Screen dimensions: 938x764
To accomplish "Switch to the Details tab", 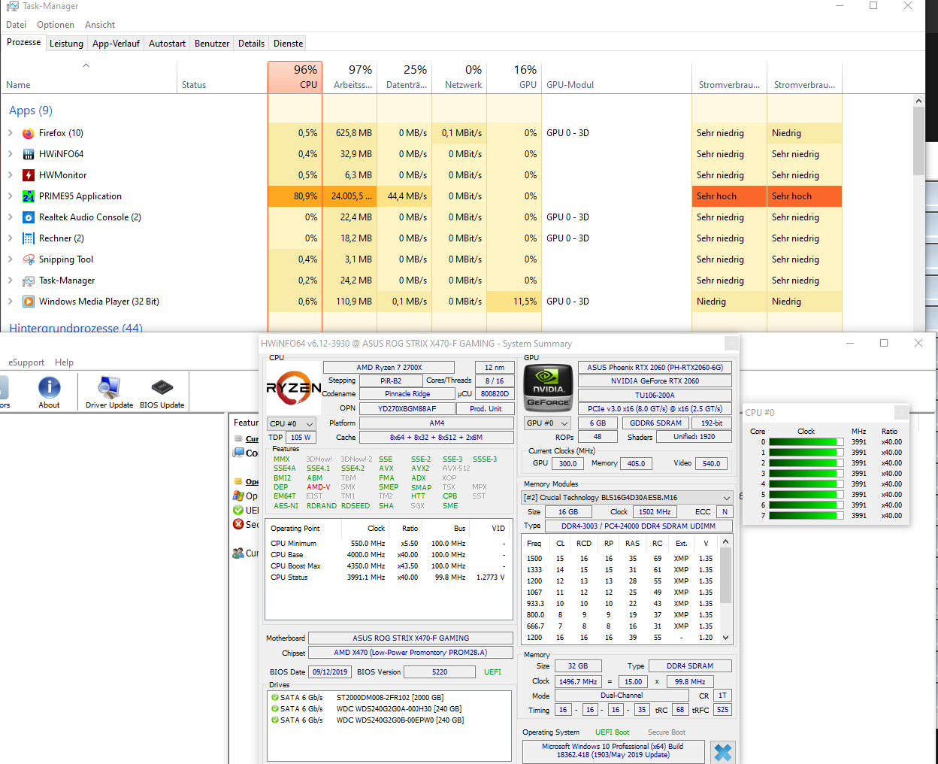I will click(x=251, y=44).
